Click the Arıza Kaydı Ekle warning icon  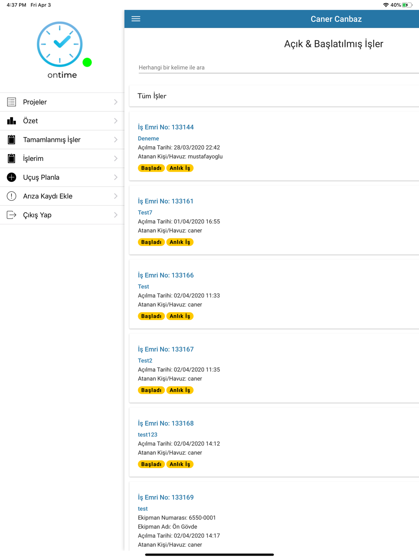click(12, 196)
